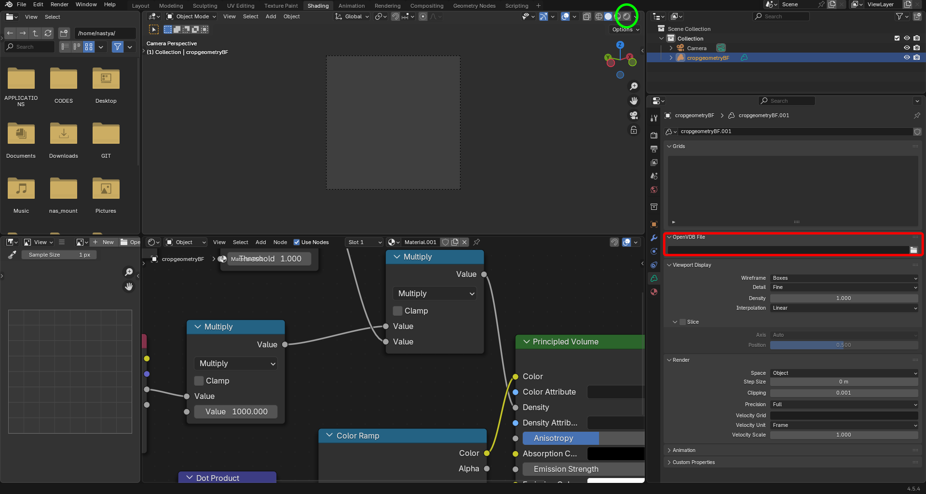Open the OpenVDB file browser icon
Image resolution: width=926 pixels, height=494 pixels.
click(x=914, y=250)
